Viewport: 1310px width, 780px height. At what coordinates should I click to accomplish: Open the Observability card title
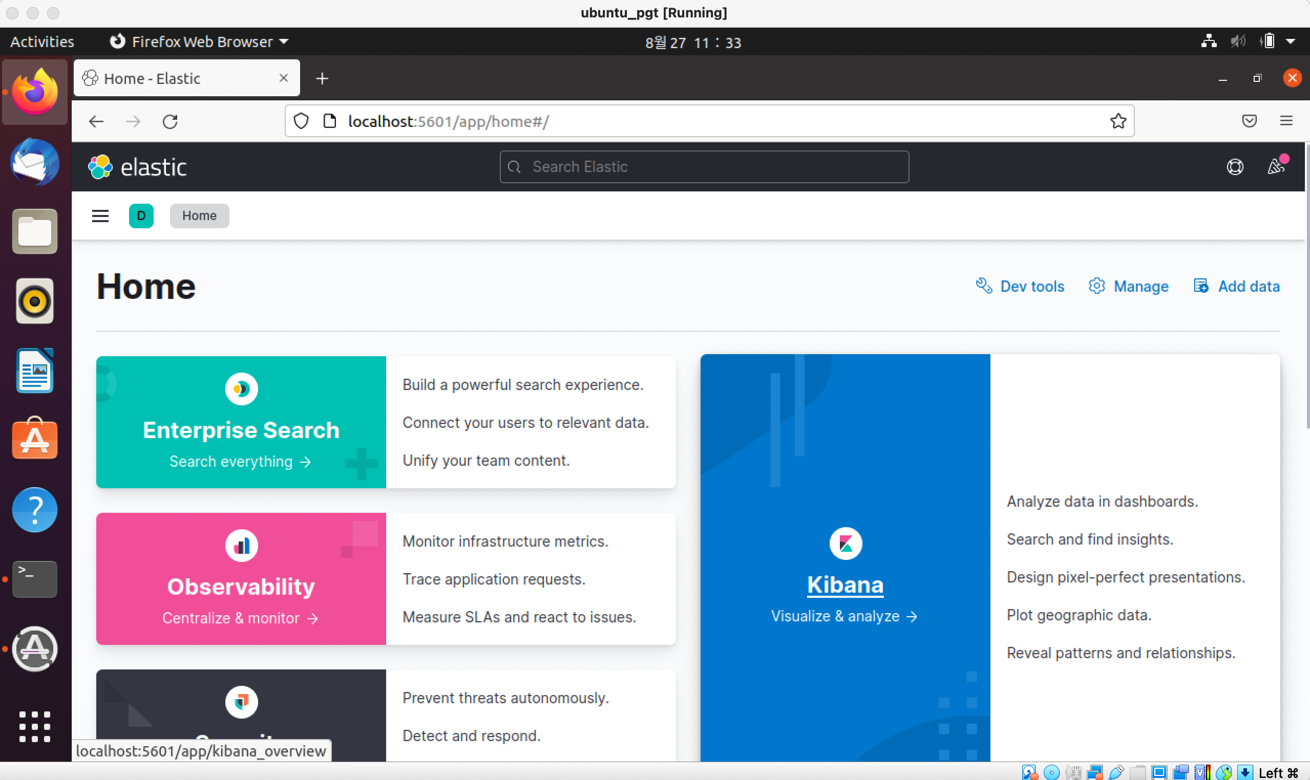tap(241, 587)
